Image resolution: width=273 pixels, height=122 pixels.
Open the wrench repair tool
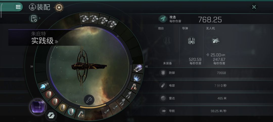[89, 100]
